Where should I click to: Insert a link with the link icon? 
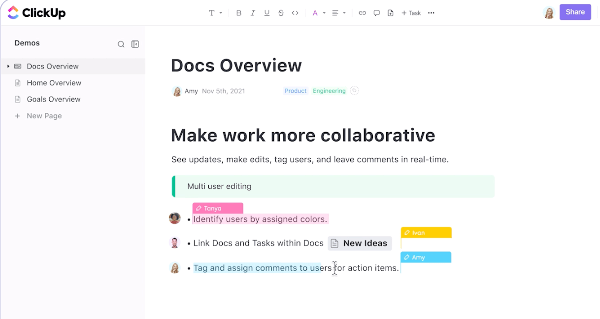coord(362,13)
